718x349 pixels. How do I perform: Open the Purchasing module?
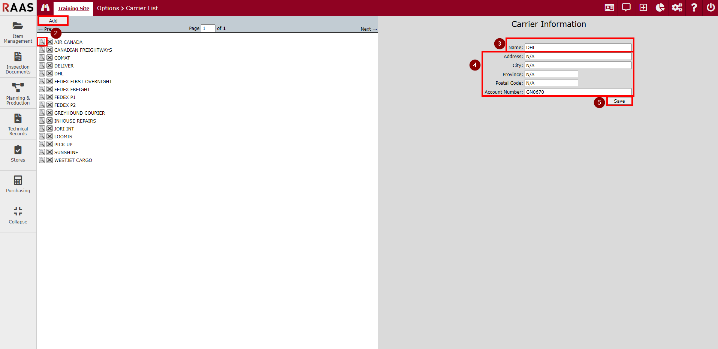tap(18, 184)
